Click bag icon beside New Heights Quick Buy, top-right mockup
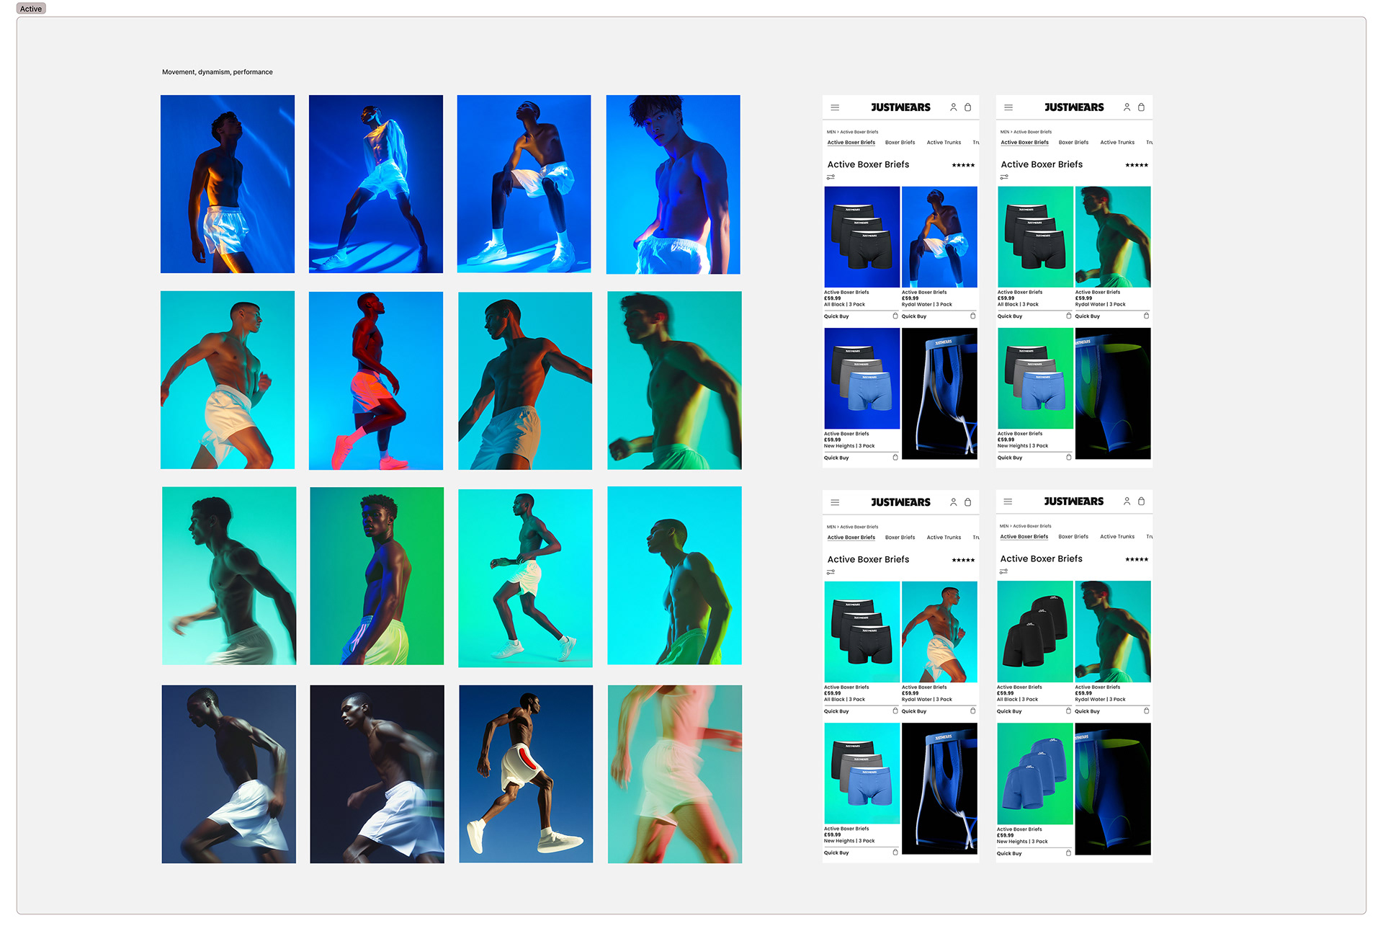The width and height of the screenshot is (1383, 931). click(x=1068, y=457)
